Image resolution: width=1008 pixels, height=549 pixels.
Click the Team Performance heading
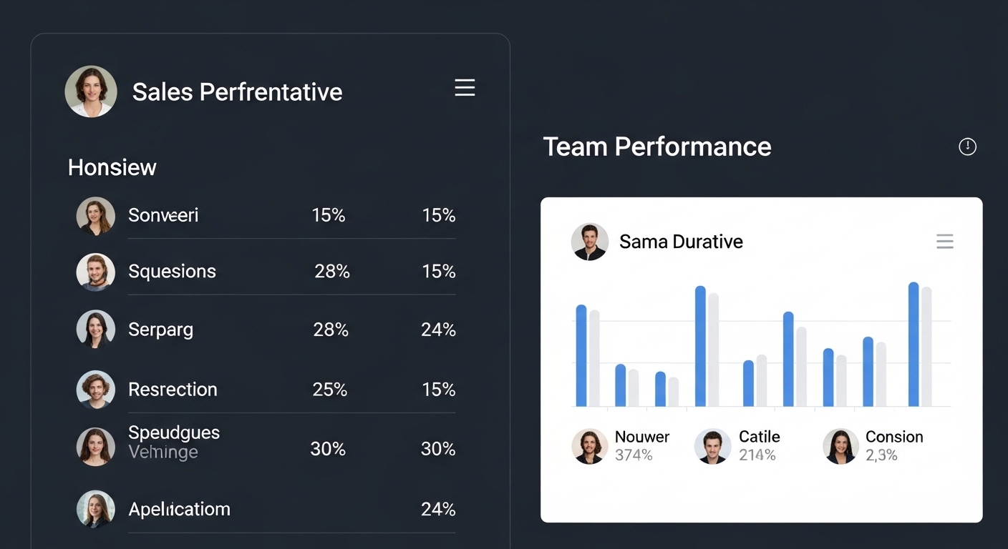coord(657,147)
